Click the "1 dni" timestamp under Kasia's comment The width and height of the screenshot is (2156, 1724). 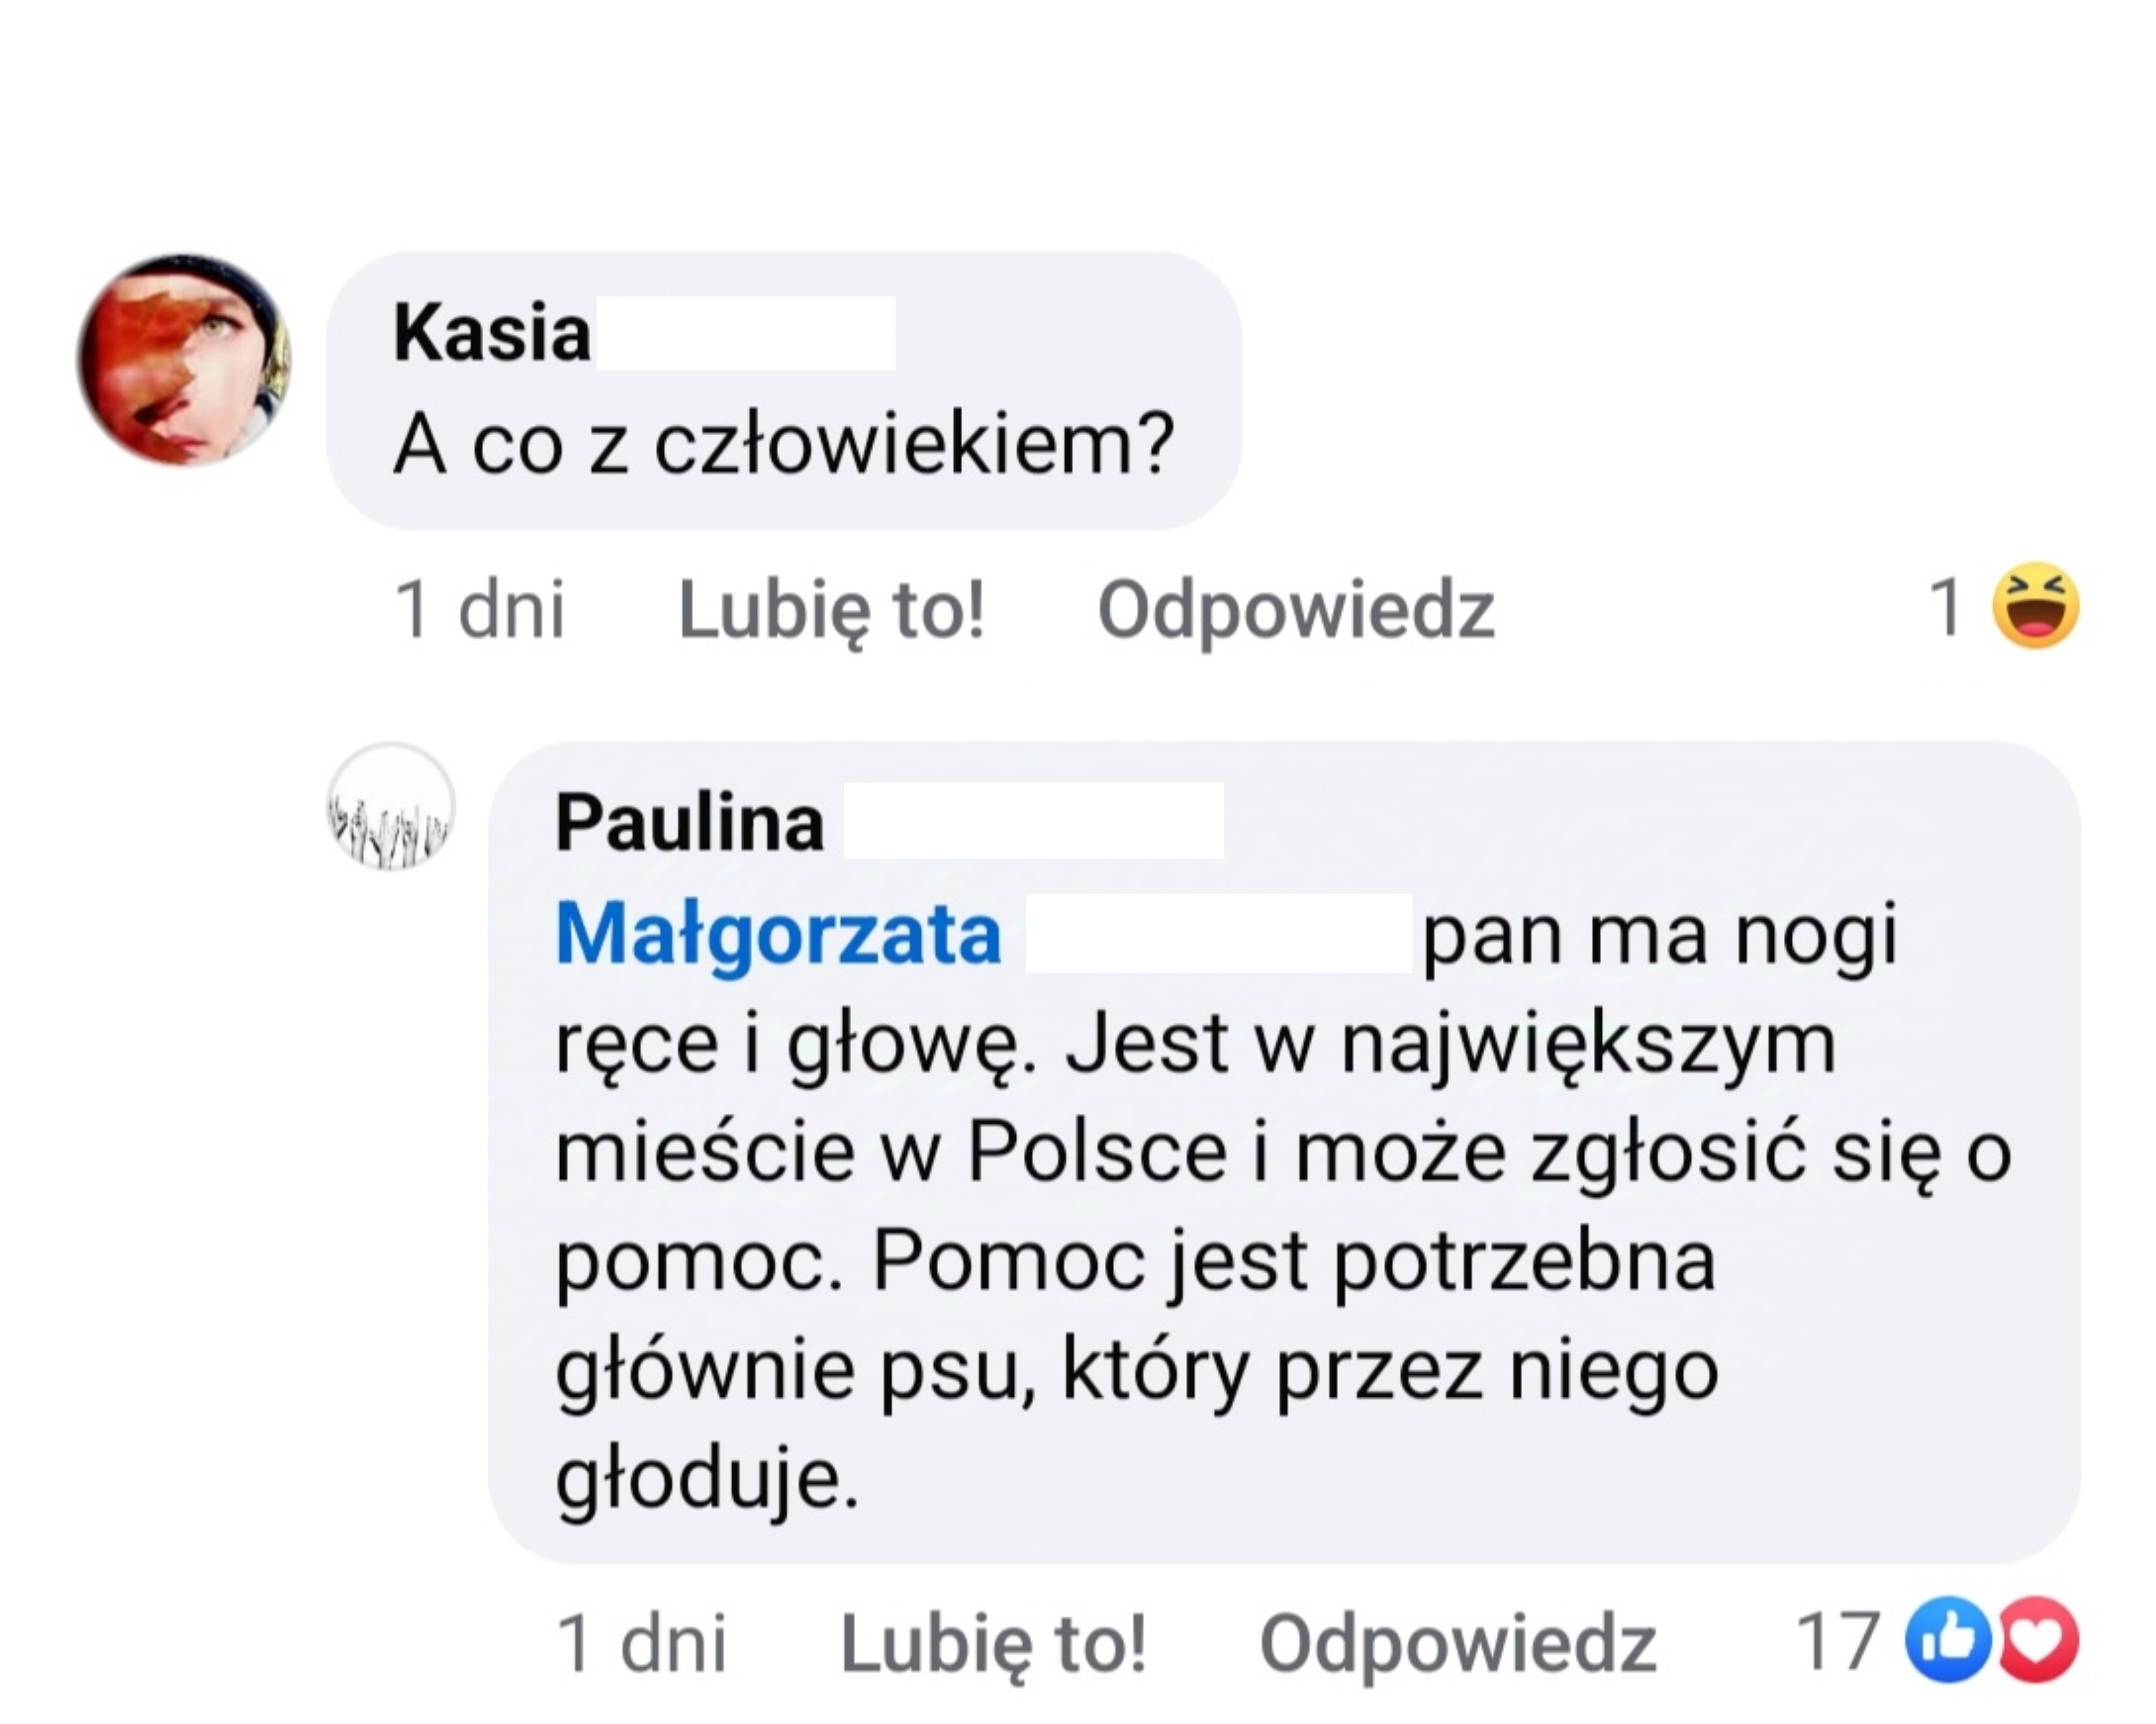click(479, 609)
